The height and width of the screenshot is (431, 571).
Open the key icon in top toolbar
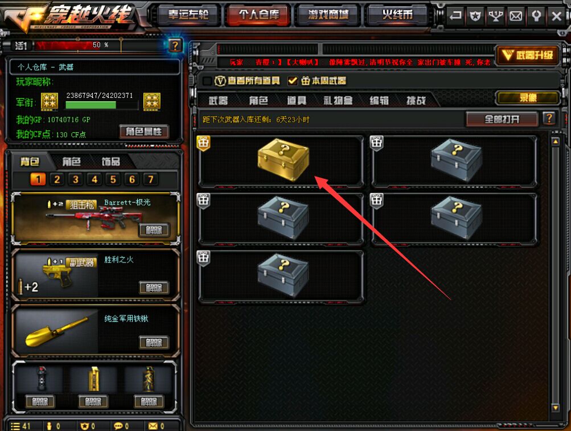(x=536, y=16)
